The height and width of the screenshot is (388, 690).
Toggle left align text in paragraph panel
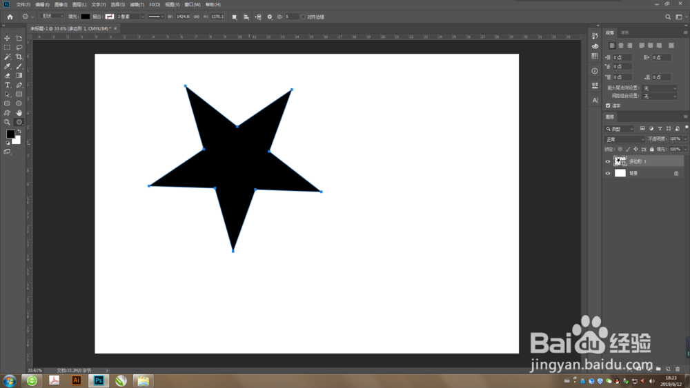pos(612,45)
